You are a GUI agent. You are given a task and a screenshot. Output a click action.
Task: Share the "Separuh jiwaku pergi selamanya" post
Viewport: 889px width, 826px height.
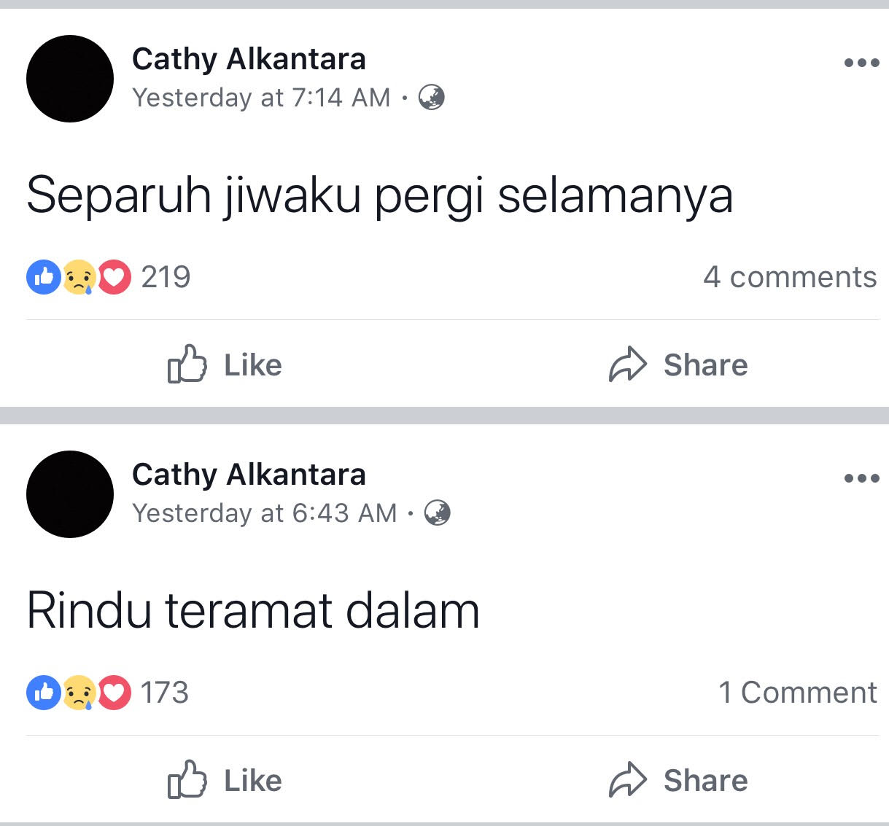[x=678, y=365]
